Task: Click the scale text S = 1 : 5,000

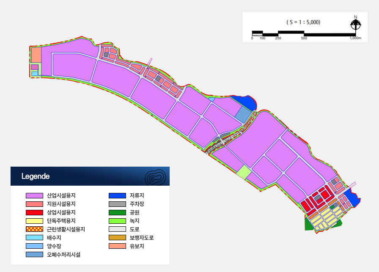Action: (x=303, y=22)
